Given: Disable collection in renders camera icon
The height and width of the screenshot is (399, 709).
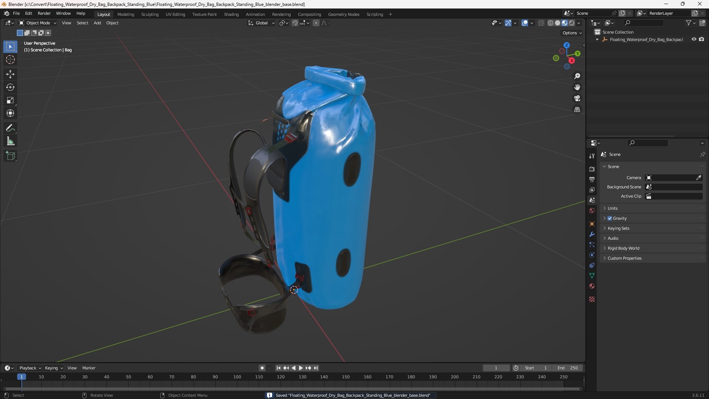Looking at the screenshot, I should tap(702, 39).
